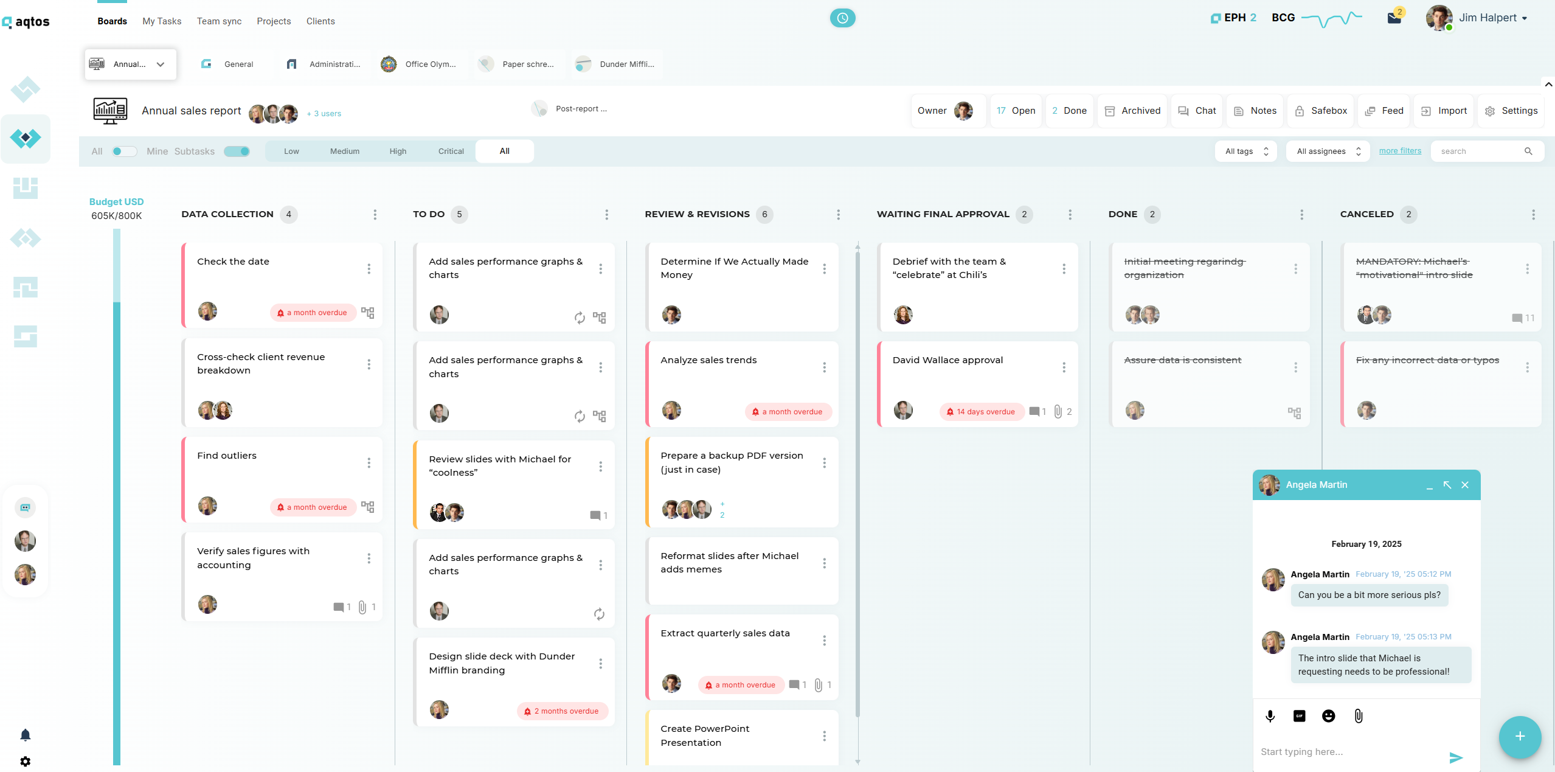Toggle the All/Mine tasks switch
This screenshot has width=1555, height=772.
click(124, 151)
